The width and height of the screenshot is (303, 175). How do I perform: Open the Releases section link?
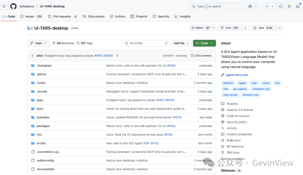[228, 171]
